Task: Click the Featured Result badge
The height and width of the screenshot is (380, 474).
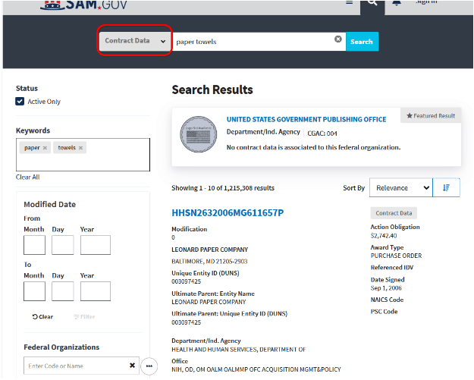Action: pyautogui.click(x=431, y=115)
